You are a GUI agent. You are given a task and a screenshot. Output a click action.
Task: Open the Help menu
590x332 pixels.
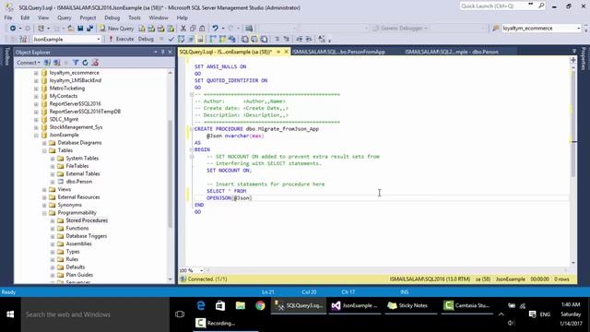pos(183,18)
